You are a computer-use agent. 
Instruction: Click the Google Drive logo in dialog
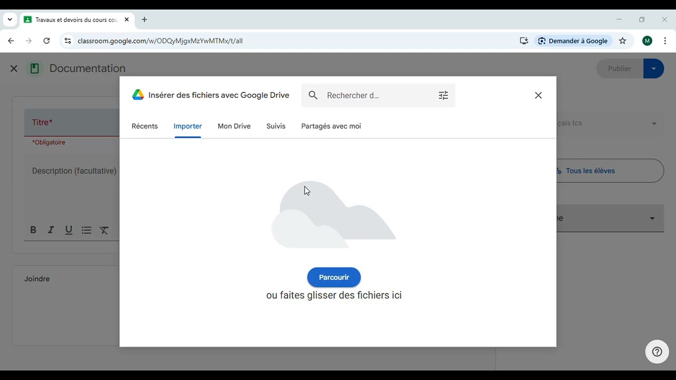click(x=138, y=95)
